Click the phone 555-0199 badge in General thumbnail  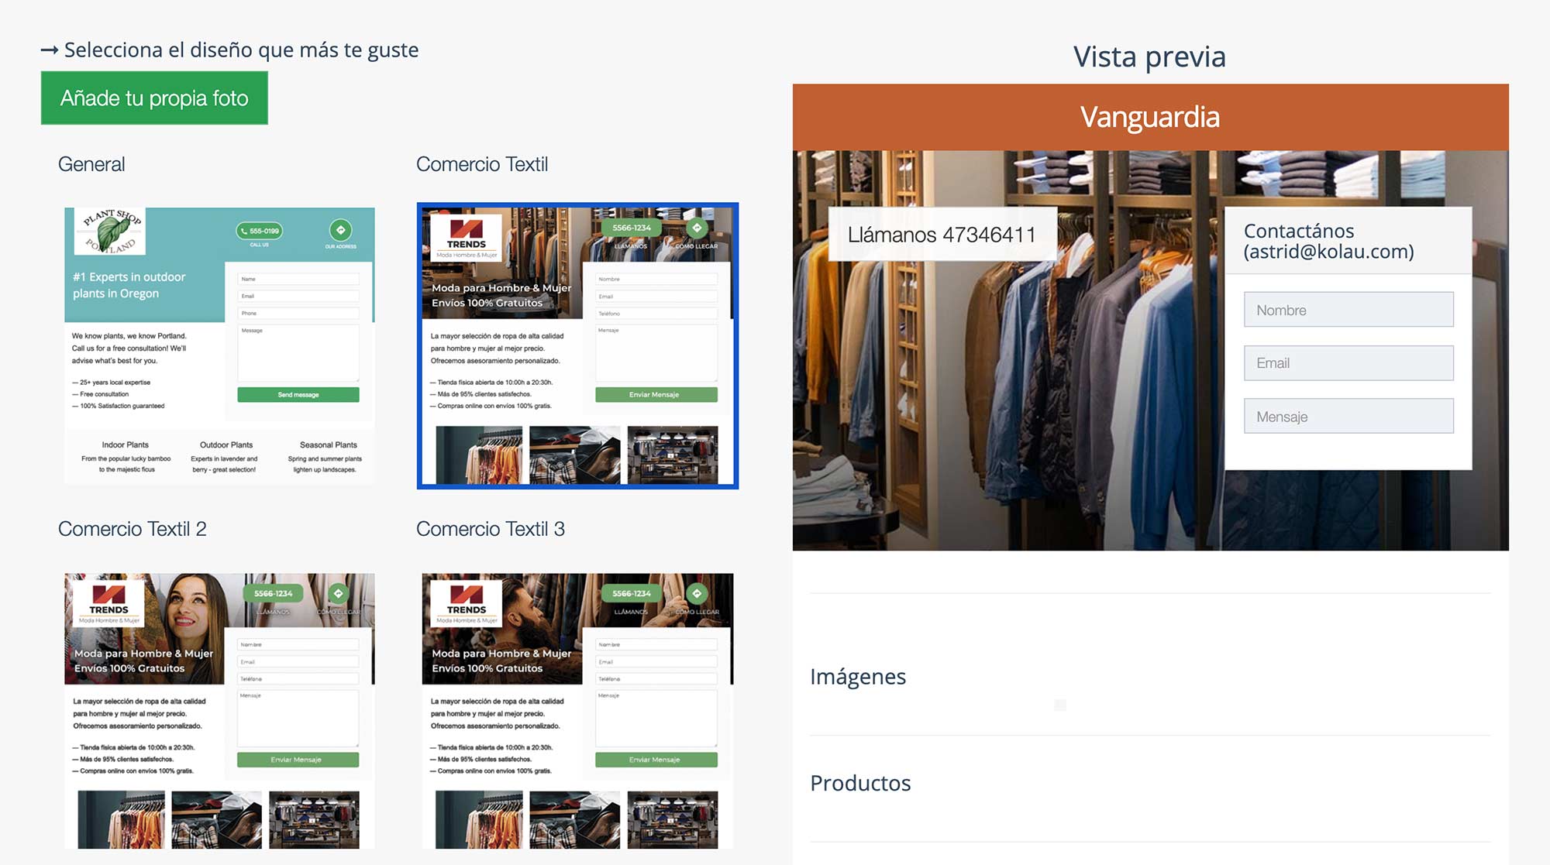click(x=260, y=231)
